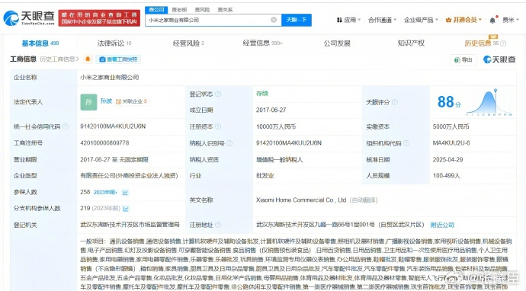Switch to 知识产权 tab
The width and height of the screenshot is (526, 291).
click(x=411, y=43)
